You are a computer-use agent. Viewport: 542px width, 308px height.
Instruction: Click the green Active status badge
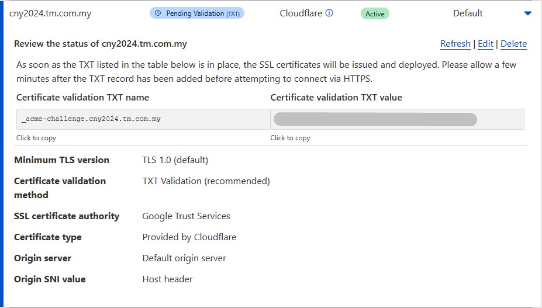click(x=375, y=13)
